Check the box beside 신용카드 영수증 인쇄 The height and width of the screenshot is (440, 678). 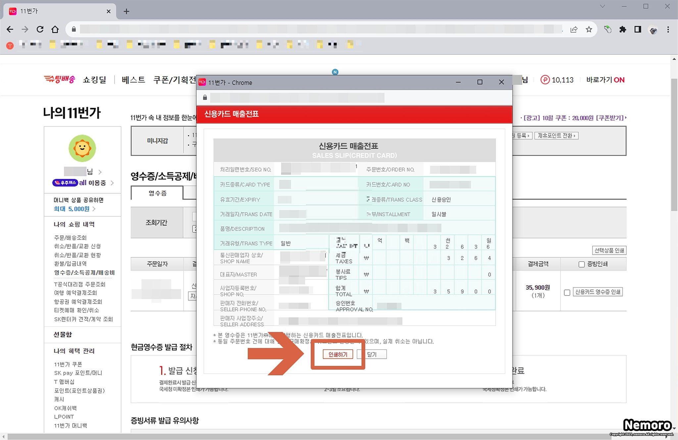tap(567, 293)
